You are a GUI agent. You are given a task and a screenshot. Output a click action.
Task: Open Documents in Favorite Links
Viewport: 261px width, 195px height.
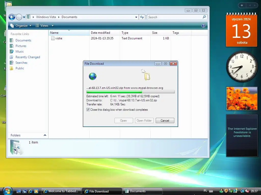pyautogui.click(x=23, y=40)
